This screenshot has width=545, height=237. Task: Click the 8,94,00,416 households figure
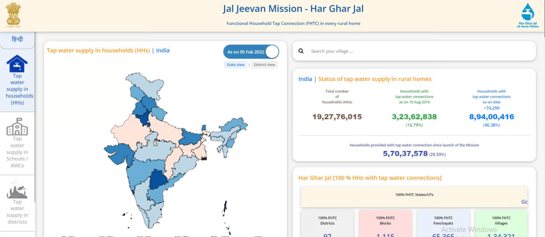tap(491, 117)
